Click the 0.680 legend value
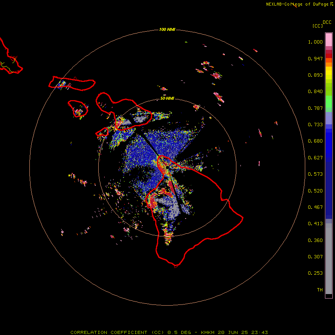Screen dimensions: 335x335 click(315, 141)
